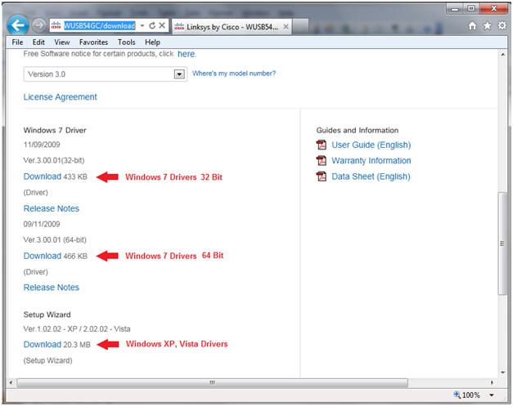
Task: Open User Guide (English) link
Action: (371, 145)
